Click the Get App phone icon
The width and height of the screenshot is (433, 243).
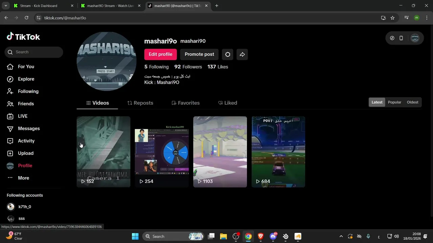point(401,38)
